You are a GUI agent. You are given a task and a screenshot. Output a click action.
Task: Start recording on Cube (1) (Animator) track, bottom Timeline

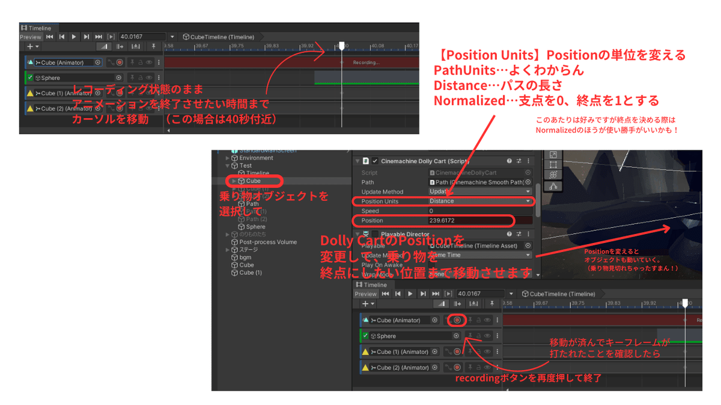coord(457,352)
